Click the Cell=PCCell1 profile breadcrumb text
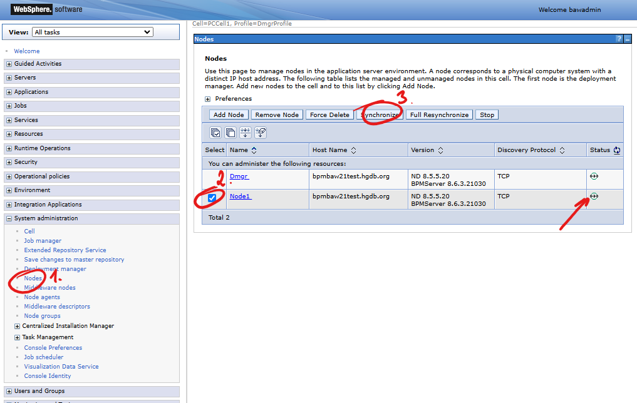Image resolution: width=637 pixels, height=403 pixels. [x=242, y=24]
